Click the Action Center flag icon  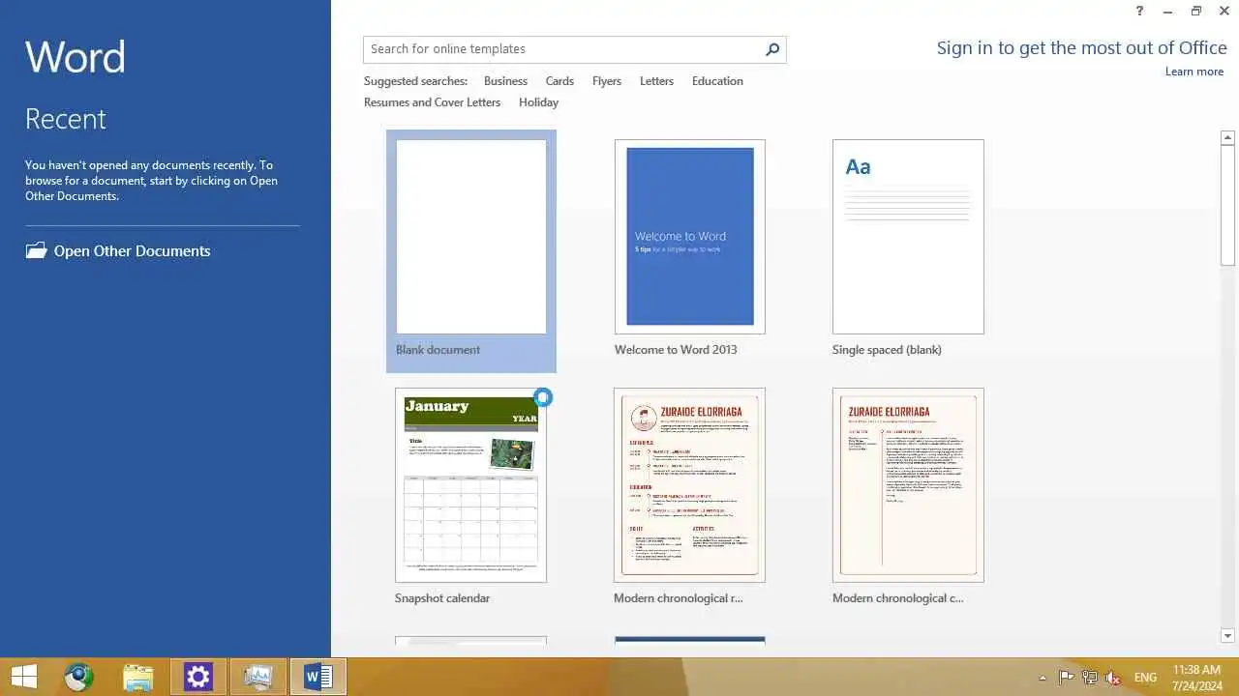pyautogui.click(x=1066, y=678)
